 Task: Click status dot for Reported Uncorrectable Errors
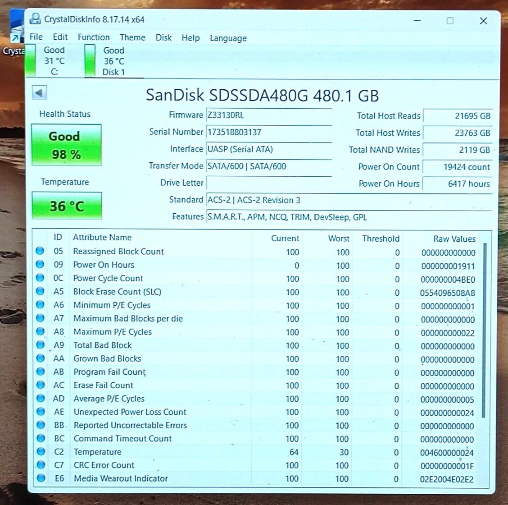click(41, 425)
